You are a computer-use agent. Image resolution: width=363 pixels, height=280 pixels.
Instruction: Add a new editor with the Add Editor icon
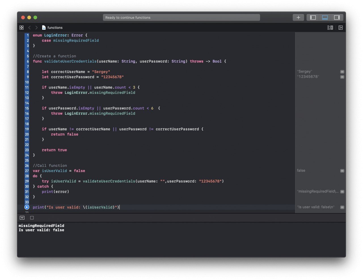tap(340, 27)
